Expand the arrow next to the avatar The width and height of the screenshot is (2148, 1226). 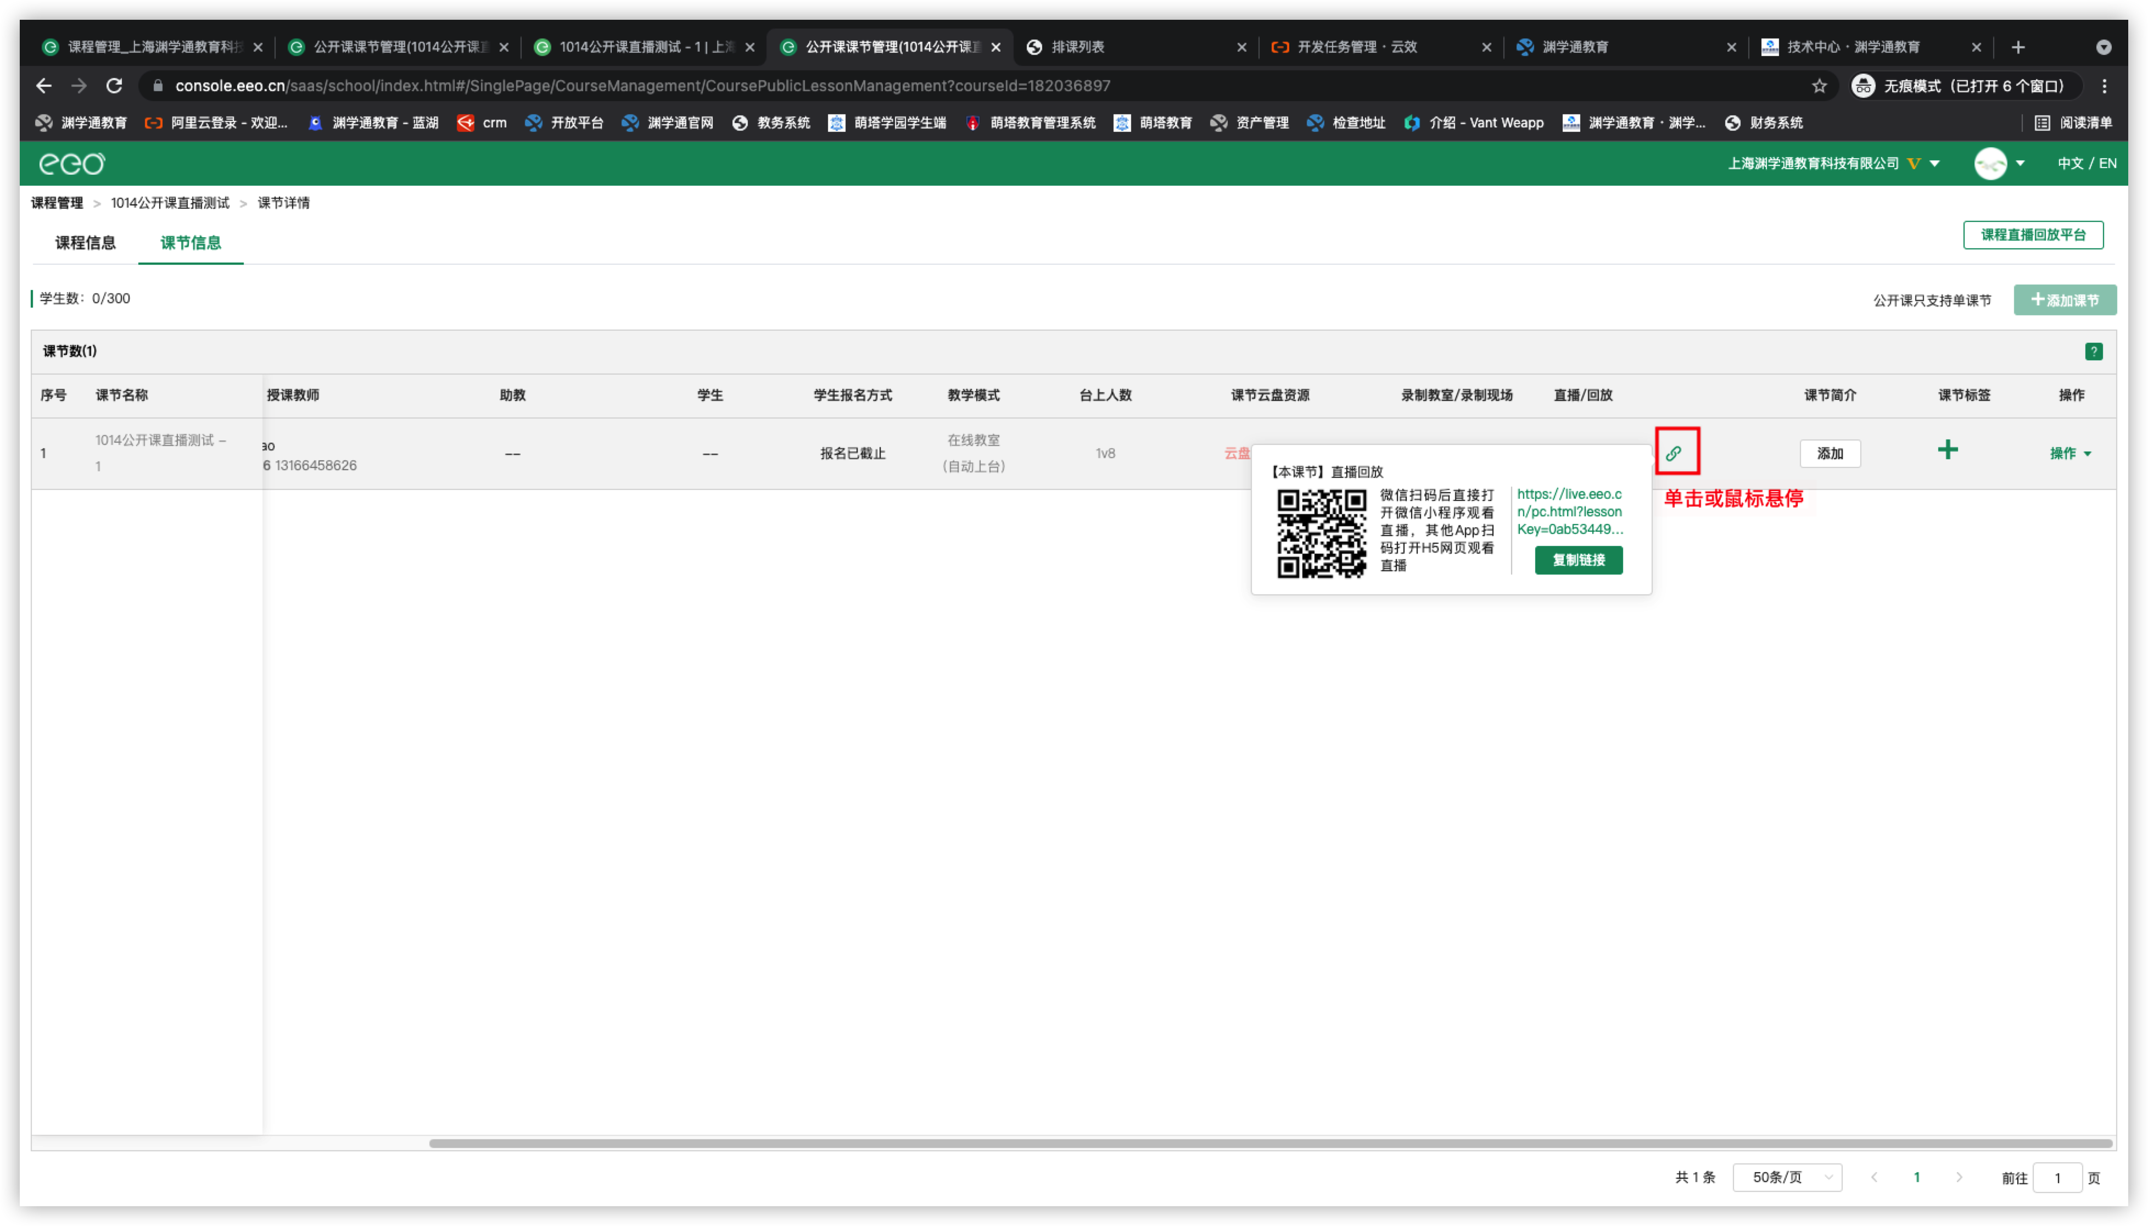tap(2019, 163)
